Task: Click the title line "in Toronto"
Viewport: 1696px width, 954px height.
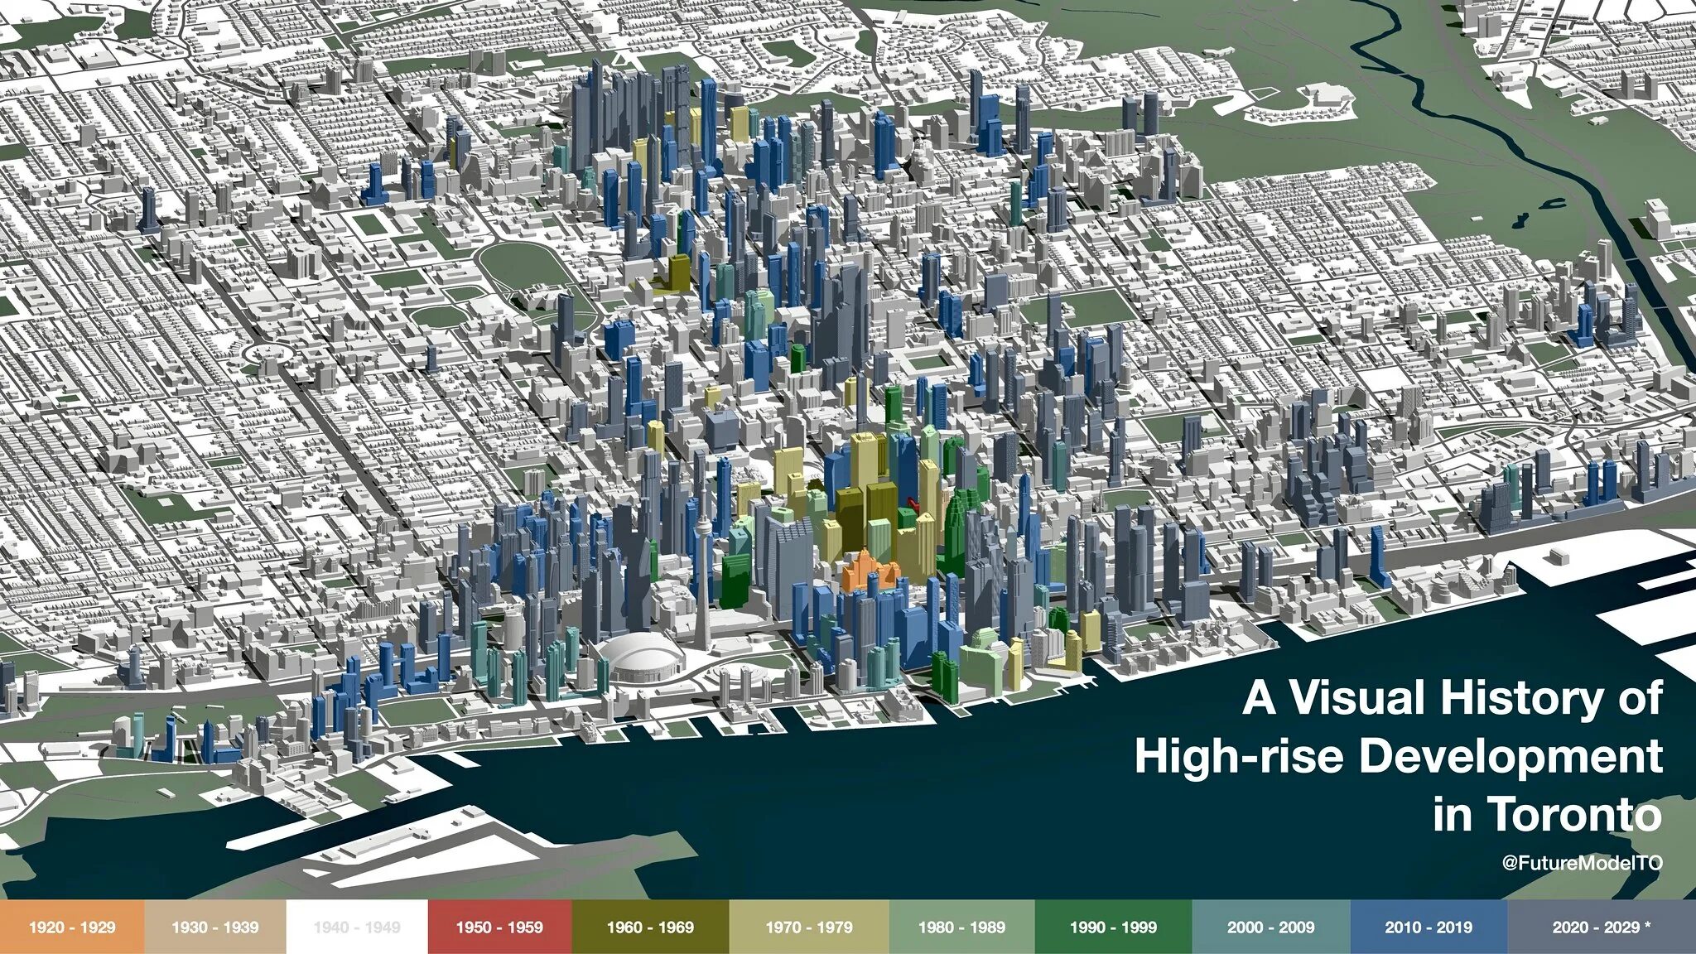Action: coord(1548,814)
